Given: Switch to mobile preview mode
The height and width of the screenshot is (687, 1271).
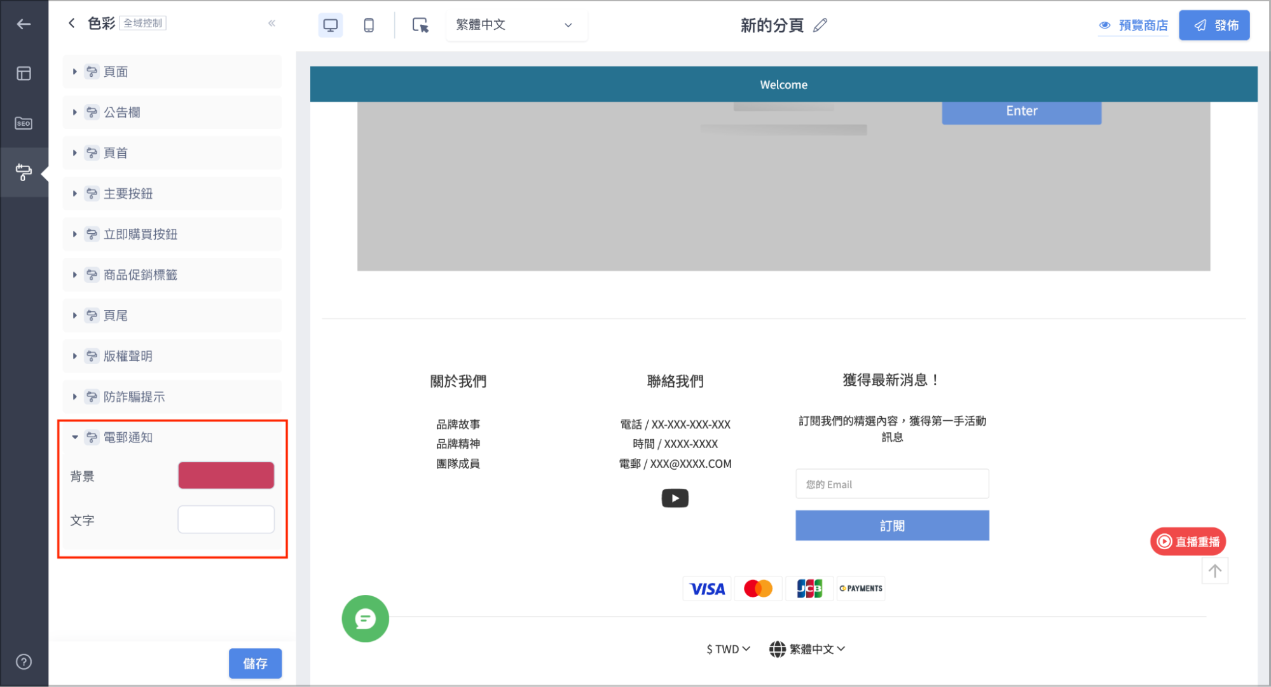Looking at the screenshot, I should 369,25.
